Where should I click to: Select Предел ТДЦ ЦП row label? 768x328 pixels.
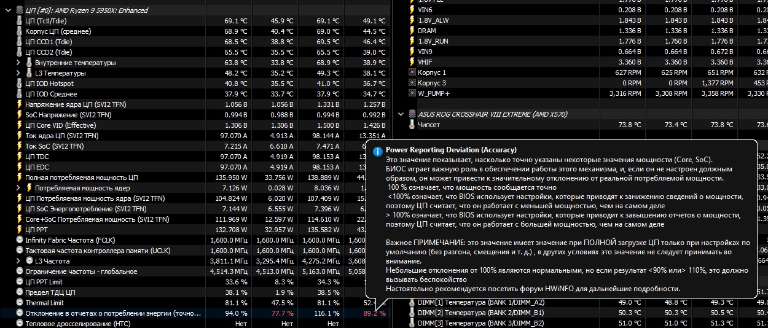tap(50, 292)
